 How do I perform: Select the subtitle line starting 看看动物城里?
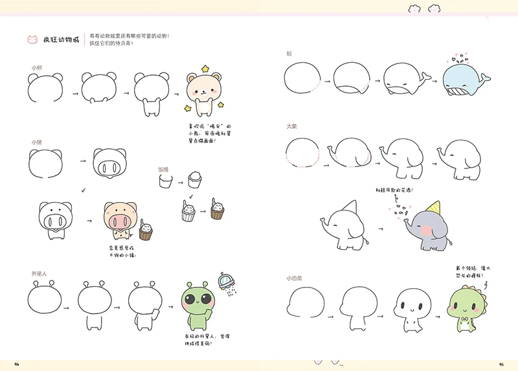129,36
